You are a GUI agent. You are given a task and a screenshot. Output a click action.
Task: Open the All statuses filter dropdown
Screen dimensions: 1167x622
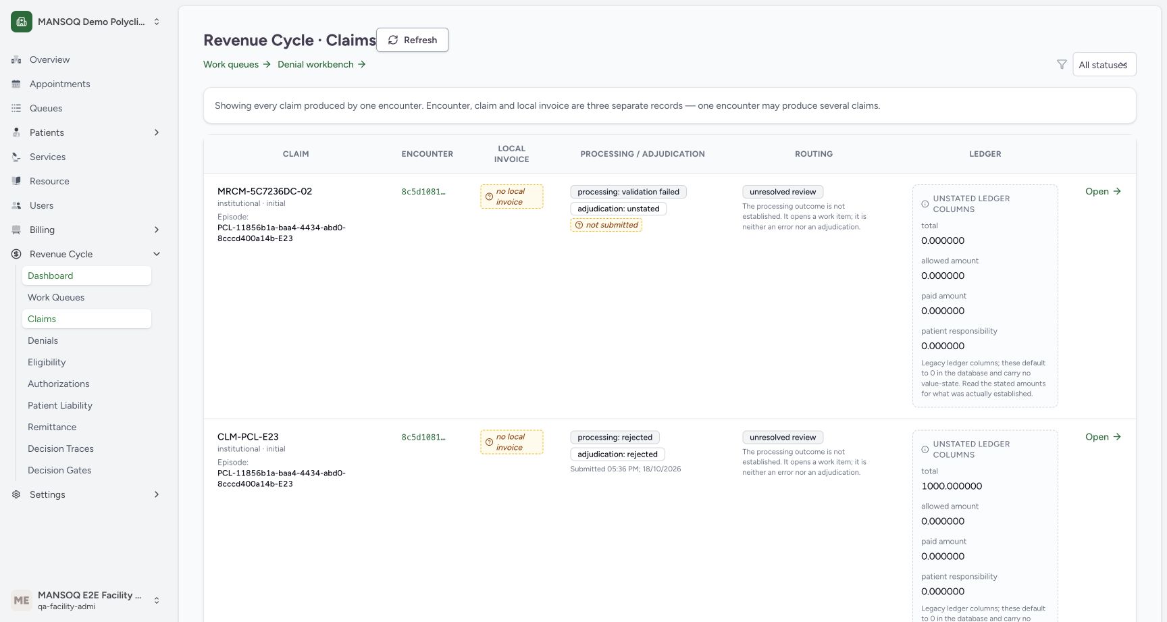1104,65
